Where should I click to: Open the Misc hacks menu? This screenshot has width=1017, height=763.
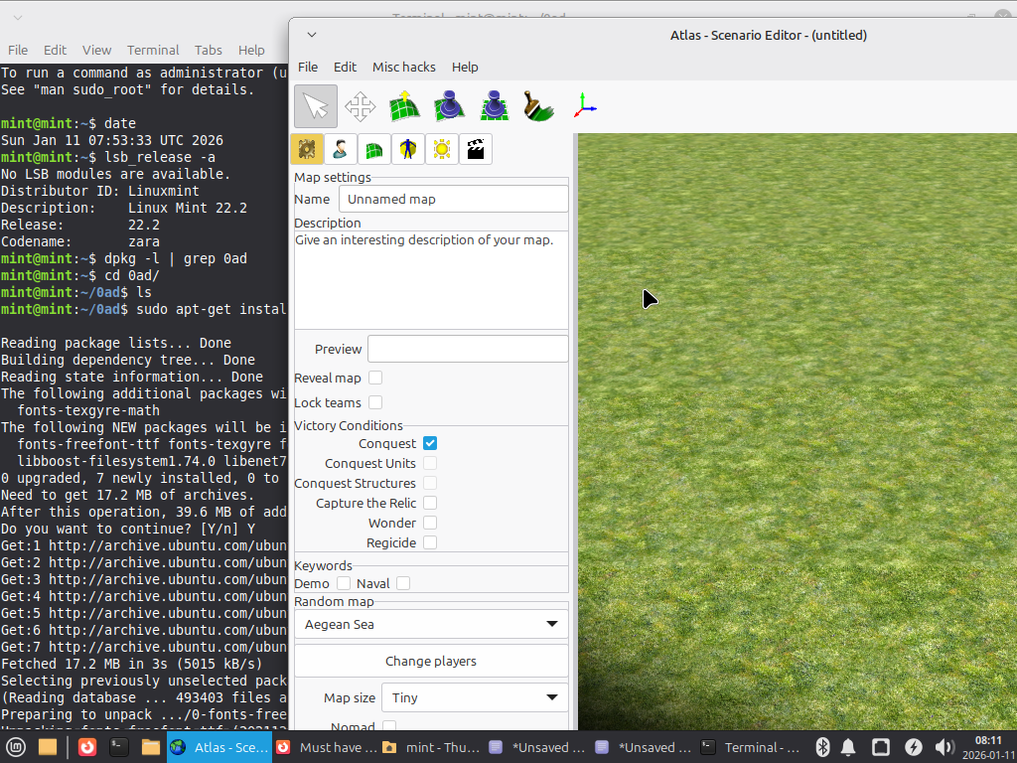403,67
